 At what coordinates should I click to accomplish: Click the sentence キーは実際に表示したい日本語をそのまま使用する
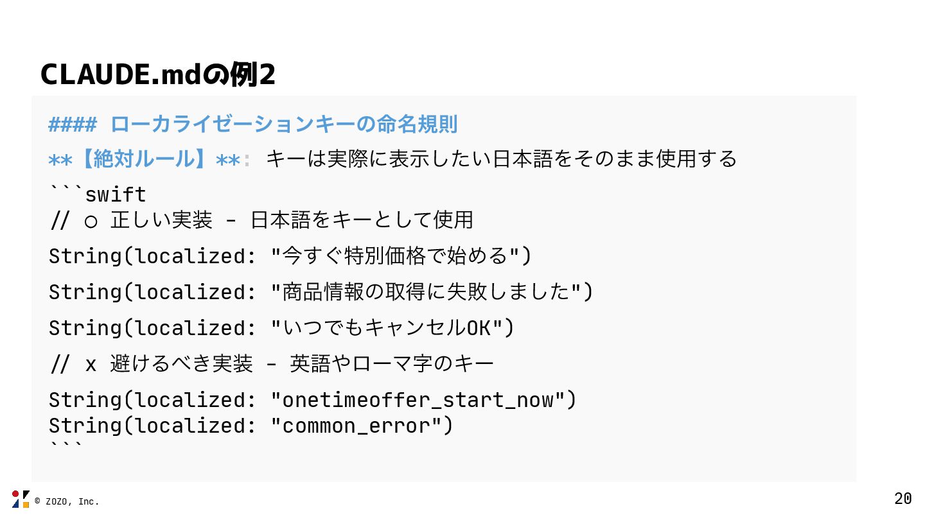[x=501, y=159]
